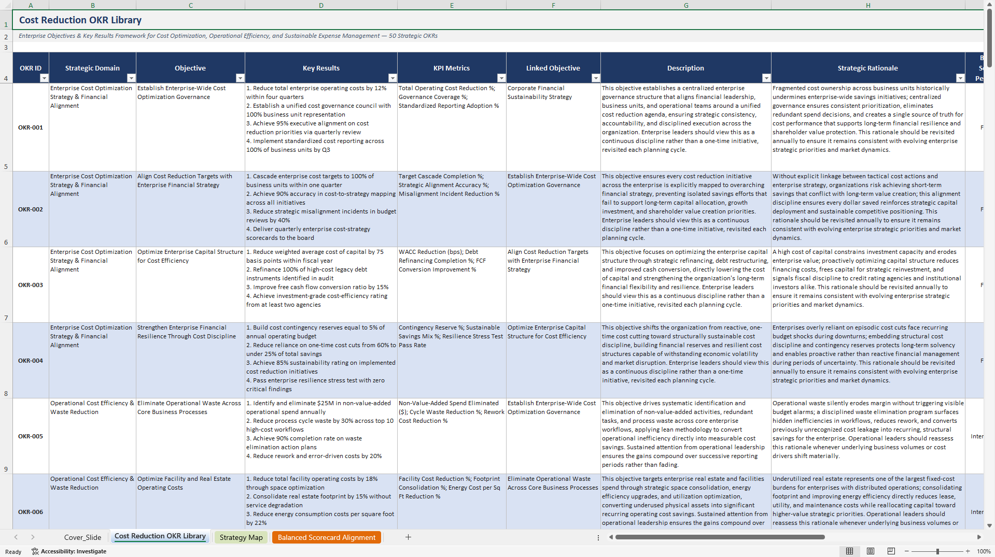The image size is (995, 557).
Task: Select column H header
Action: tap(868, 5)
